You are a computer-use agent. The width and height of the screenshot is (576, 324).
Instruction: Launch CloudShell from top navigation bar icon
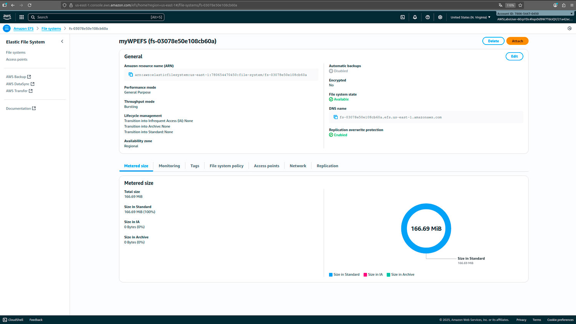coord(402,17)
